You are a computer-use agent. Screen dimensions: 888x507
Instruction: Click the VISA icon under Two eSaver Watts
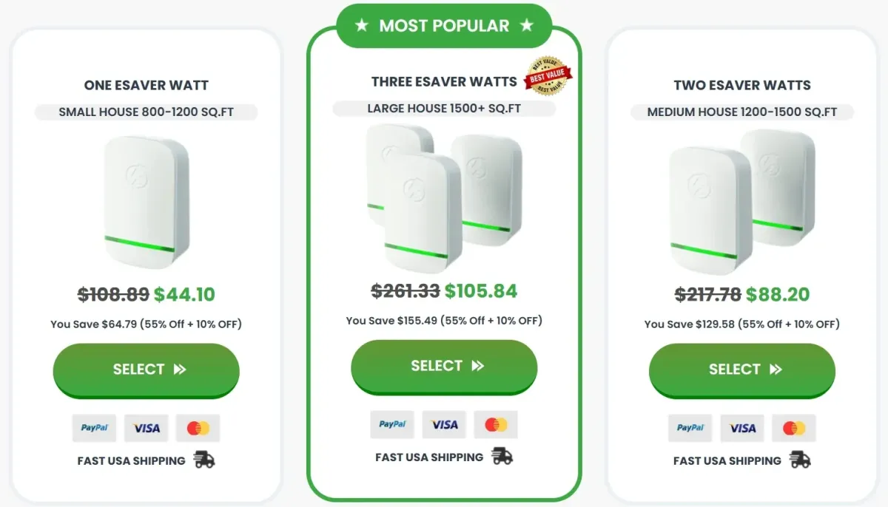pos(741,428)
